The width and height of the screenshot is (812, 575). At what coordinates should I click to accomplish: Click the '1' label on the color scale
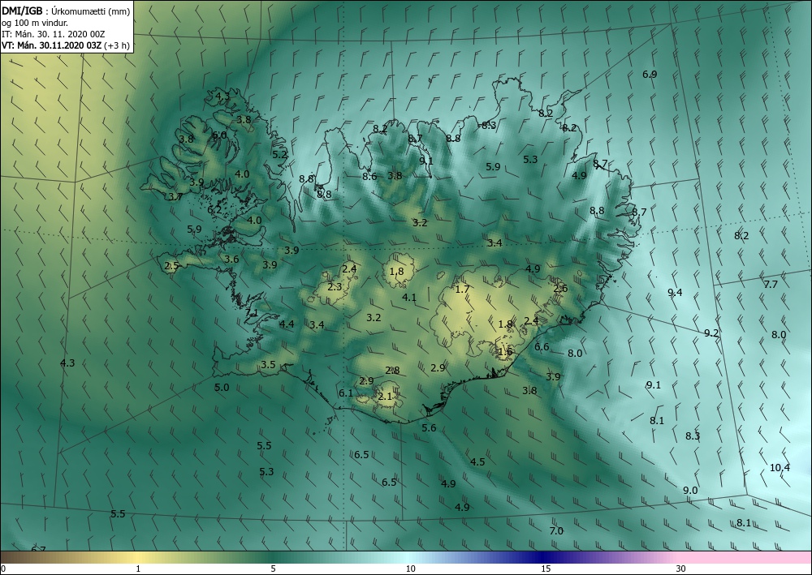(138, 569)
